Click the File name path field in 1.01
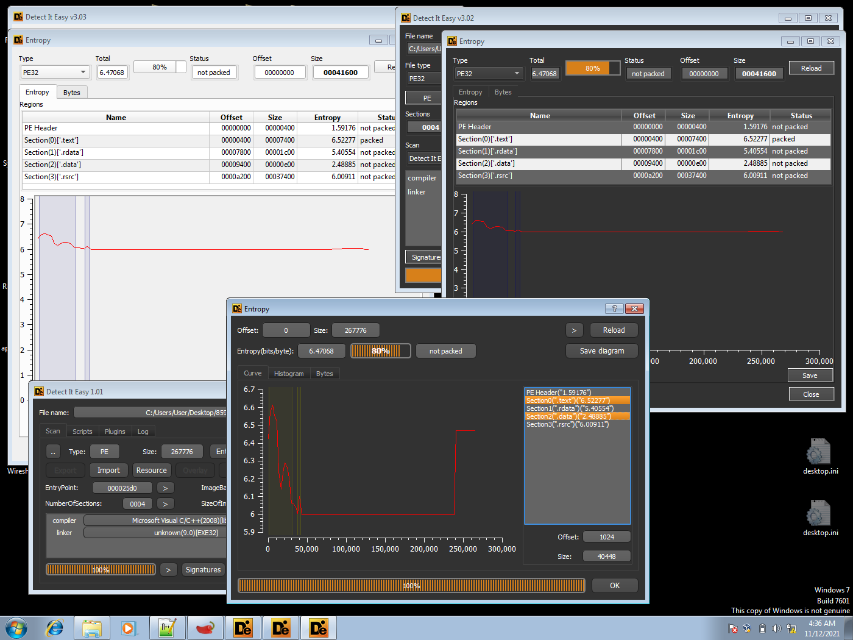Viewport: 853px width, 640px height. point(150,413)
